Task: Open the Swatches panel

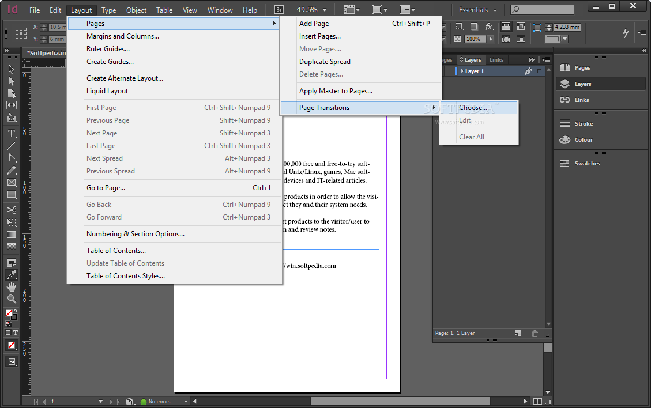Action: (x=587, y=163)
